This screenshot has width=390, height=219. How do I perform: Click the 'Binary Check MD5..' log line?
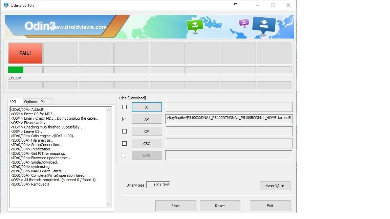pos(55,118)
